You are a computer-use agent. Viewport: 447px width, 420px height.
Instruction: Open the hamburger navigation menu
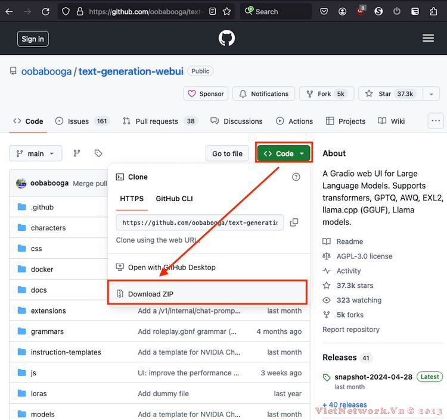[x=428, y=38]
